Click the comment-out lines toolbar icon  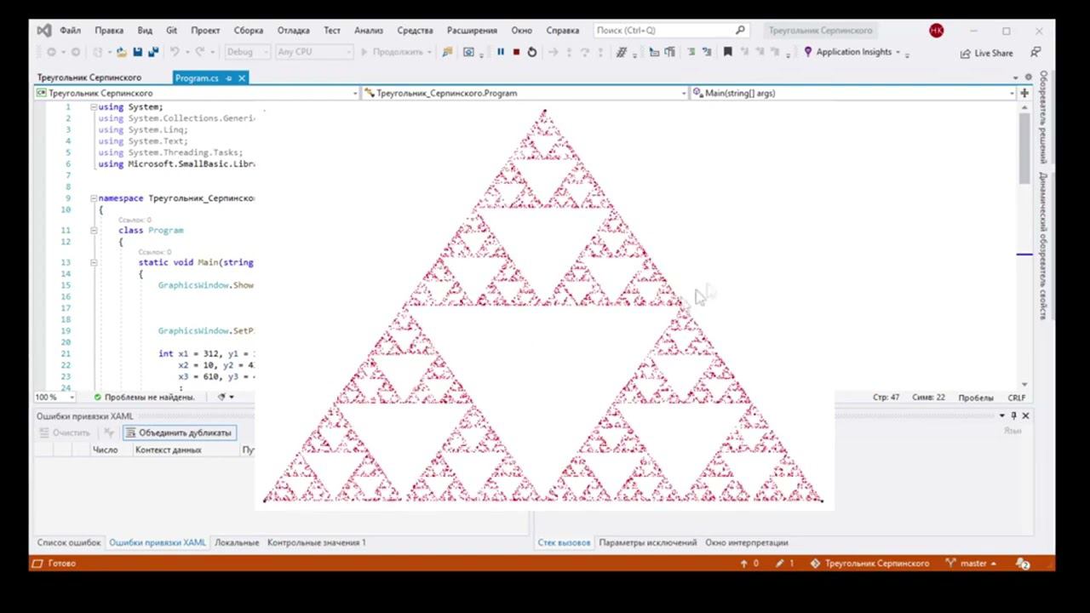pyautogui.click(x=691, y=52)
